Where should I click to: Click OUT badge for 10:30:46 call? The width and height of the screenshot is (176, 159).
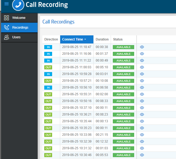click(x=48, y=155)
